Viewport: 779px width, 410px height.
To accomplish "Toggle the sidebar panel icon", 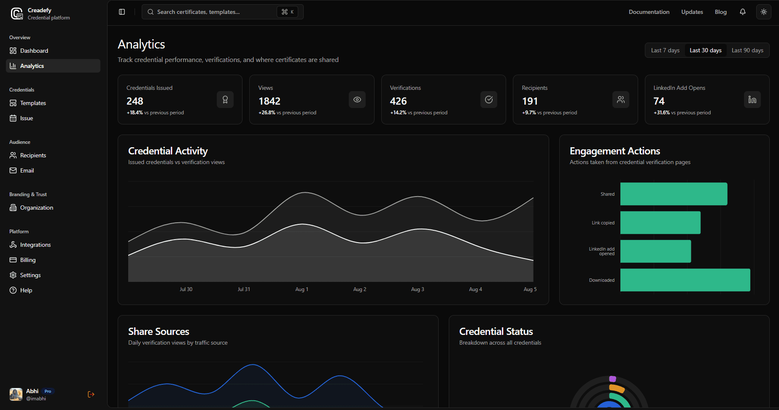I will click(x=122, y=12).
